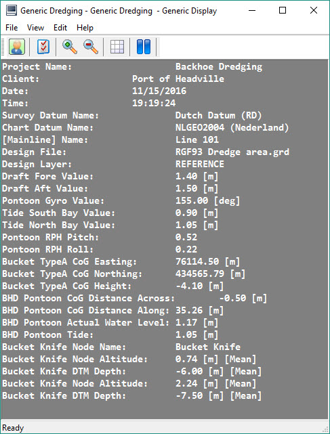Click the user profile toolbar icon
The height and width of the screenshot is (434, 330).
(17, 47)
